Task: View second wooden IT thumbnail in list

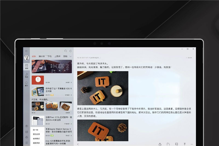Action: [x=52, y=106]
